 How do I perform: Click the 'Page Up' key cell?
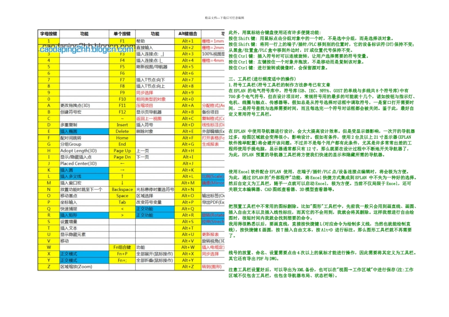(x=122, y=150)
